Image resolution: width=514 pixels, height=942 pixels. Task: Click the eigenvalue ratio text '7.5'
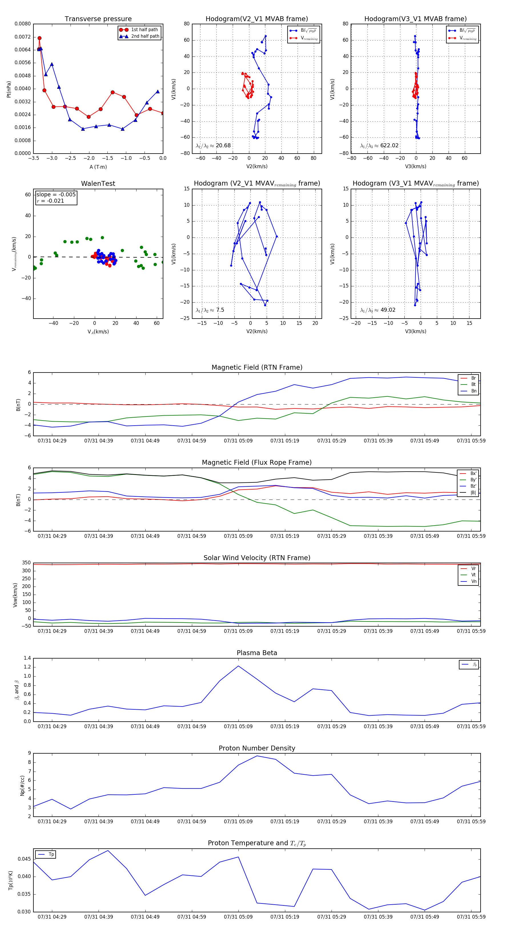220,310
